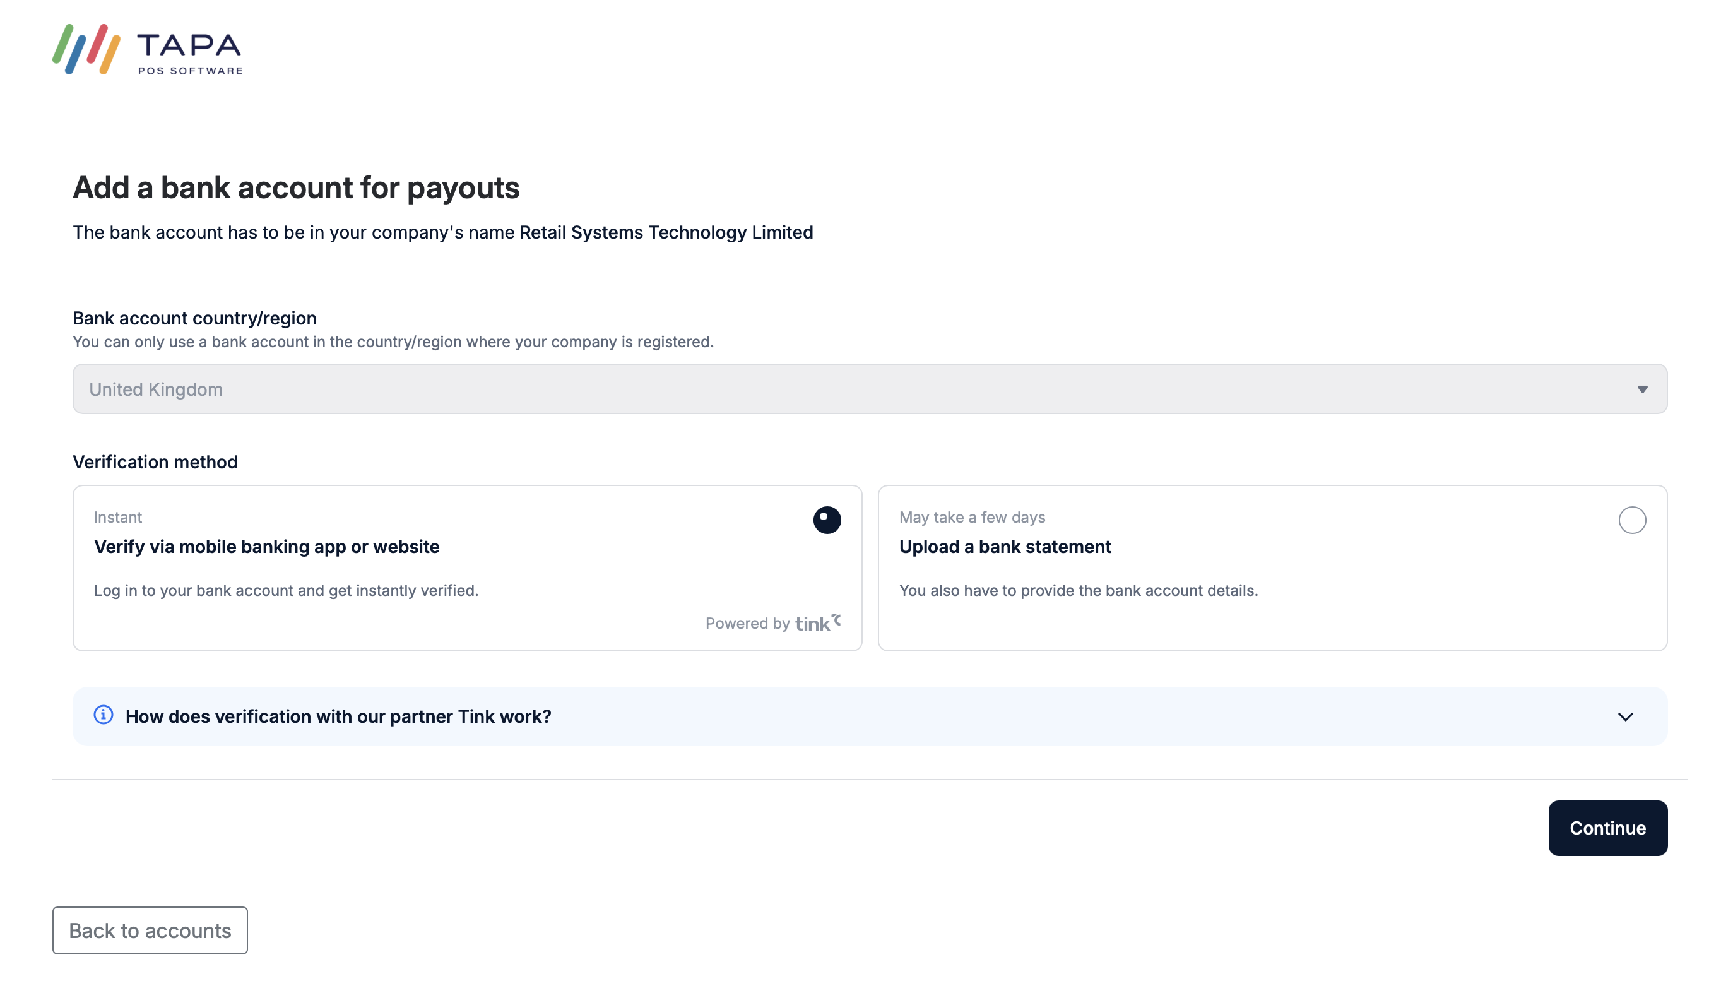
Task: Click the Powered by tink label
Action: click(x=772, y=623)
